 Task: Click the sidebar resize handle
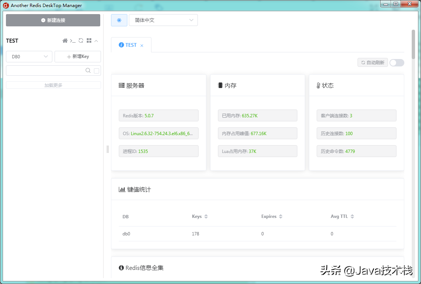pos(108,149)
